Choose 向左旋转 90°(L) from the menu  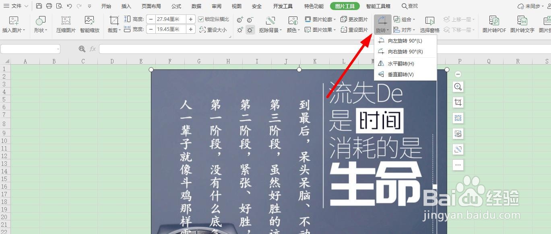[x=405, y=41]
